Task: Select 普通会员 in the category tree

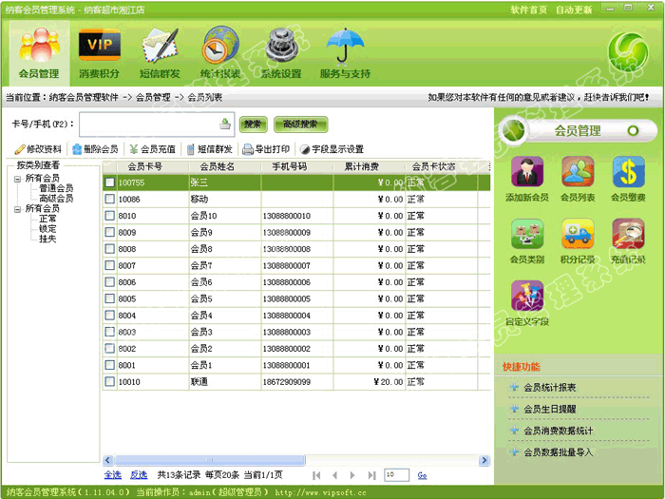Action: point(56,188)
